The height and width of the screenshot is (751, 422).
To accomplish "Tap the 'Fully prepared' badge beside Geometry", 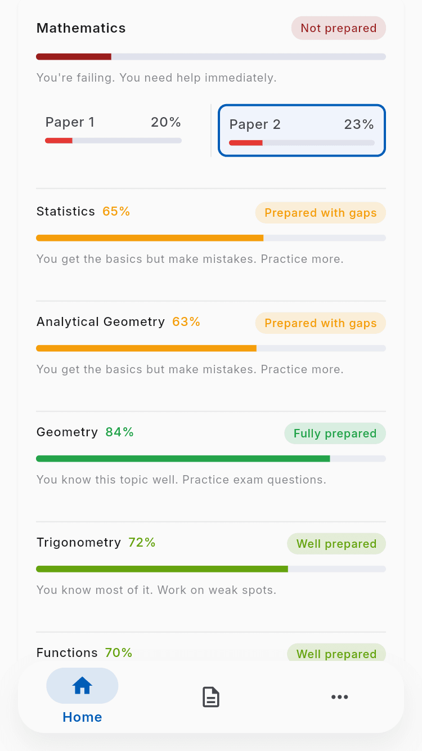I will pos(335,433).
